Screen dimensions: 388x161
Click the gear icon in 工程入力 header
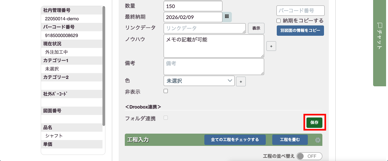[x=318, y=140]
